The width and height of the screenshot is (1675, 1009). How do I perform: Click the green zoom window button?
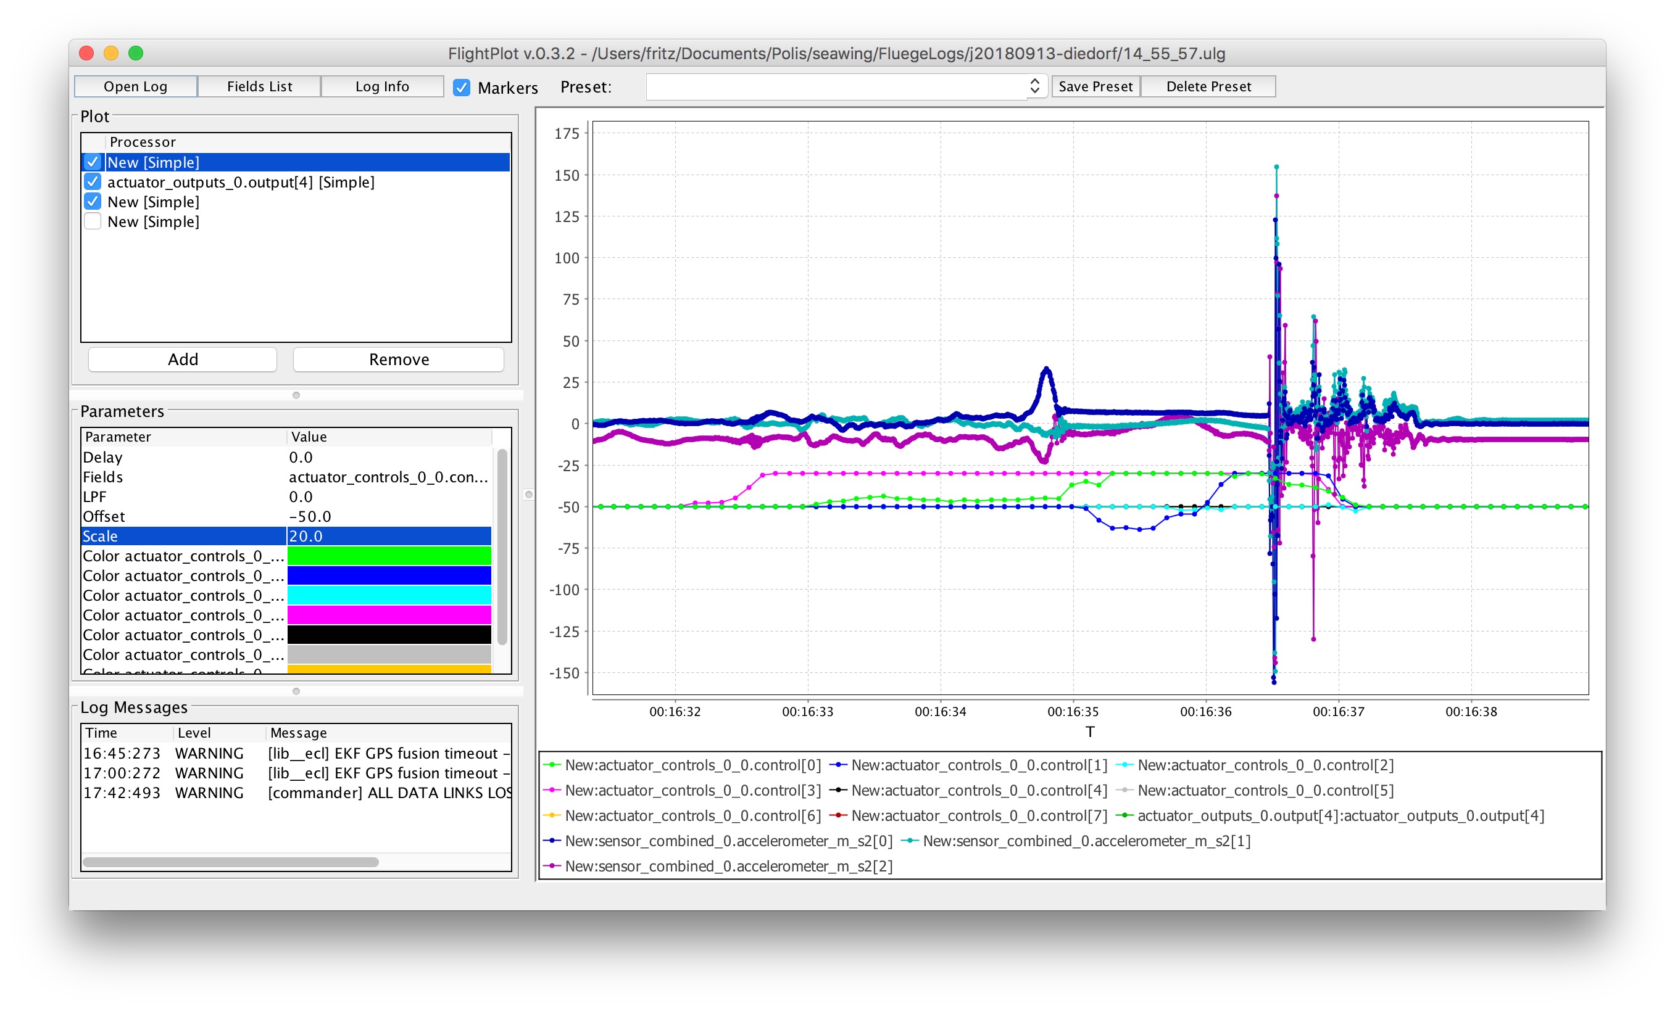coord(136,53)
